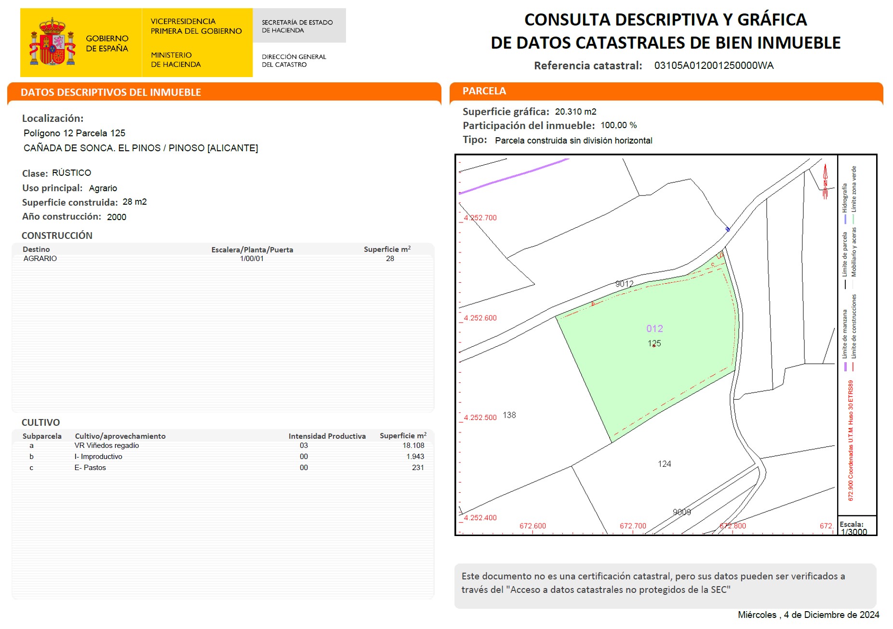Click the 'Límite zona verde' legend label
Image resolution: width=893 pixels, height=629 pixels.
[x=853, y=189]
